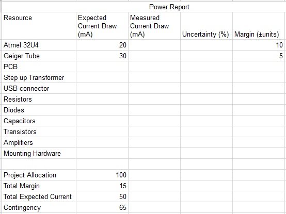This screenshot has height=214, width=286.
Task: Click the Resource header cell
Action: pos(39,26)
